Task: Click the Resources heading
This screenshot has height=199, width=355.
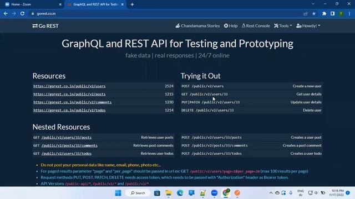Action: click(49, 76)
